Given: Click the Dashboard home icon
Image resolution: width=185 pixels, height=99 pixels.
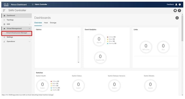Looking at the screenshot, I should coord(4,15).
